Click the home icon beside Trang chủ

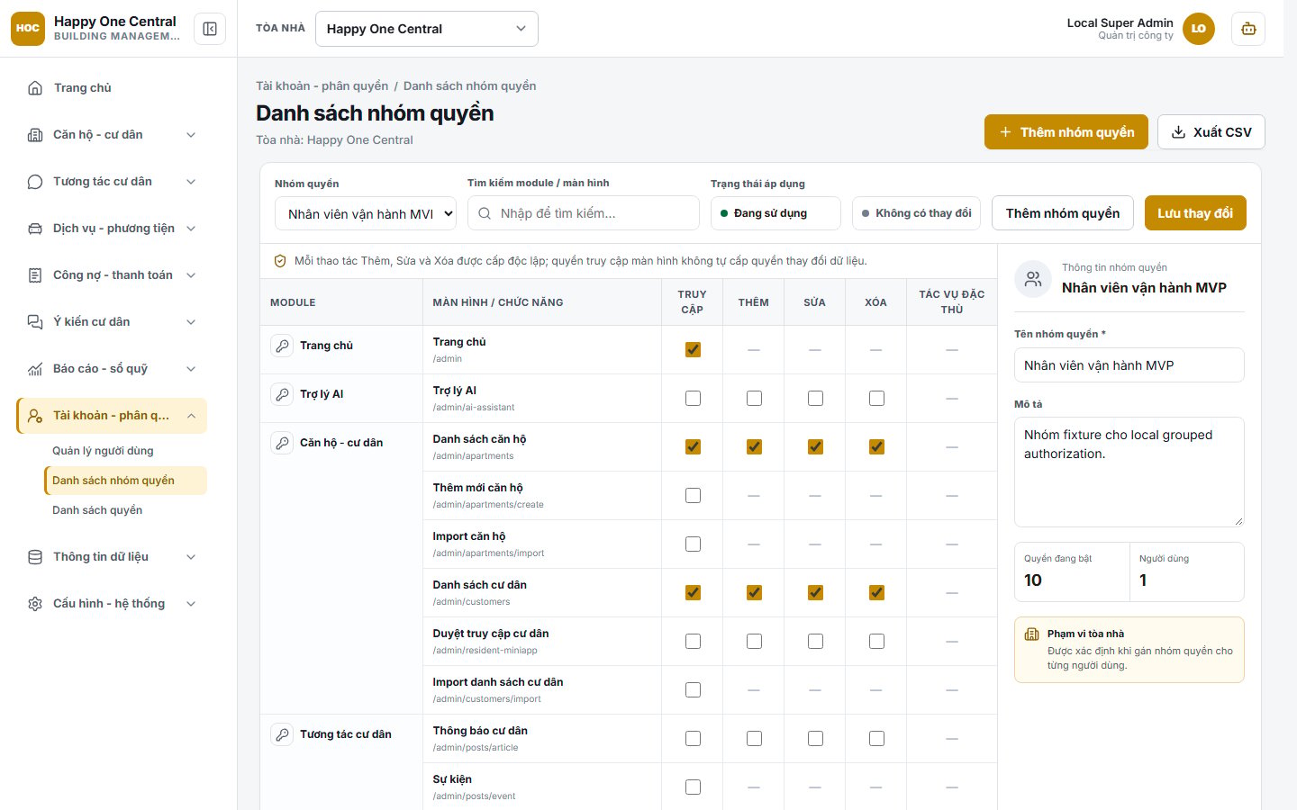(35, 87)
